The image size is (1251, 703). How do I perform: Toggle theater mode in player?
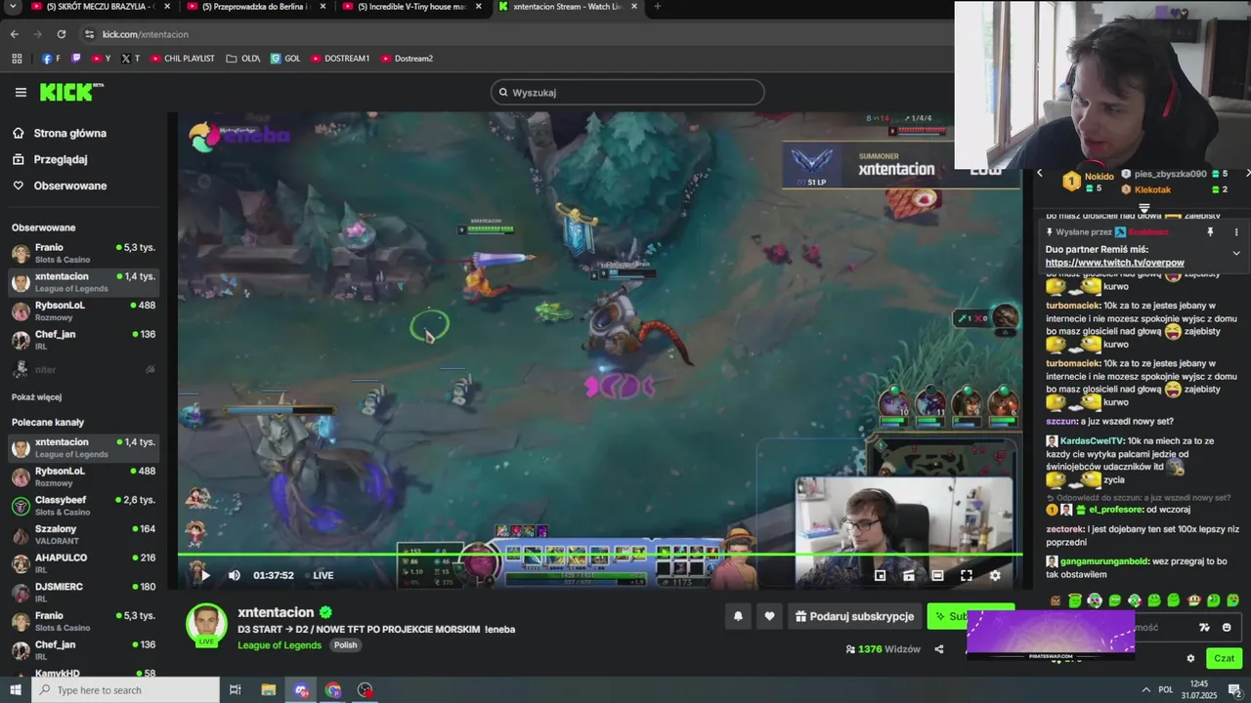[x=937, y=575]
